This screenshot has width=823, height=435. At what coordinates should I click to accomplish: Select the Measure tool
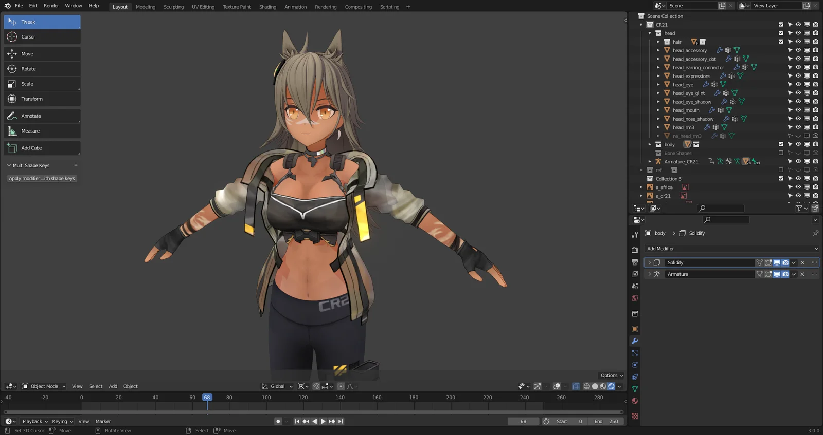click(x=42, y=131)
